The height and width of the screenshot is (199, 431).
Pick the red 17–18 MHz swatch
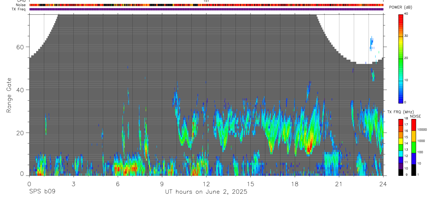click(400, 122)
